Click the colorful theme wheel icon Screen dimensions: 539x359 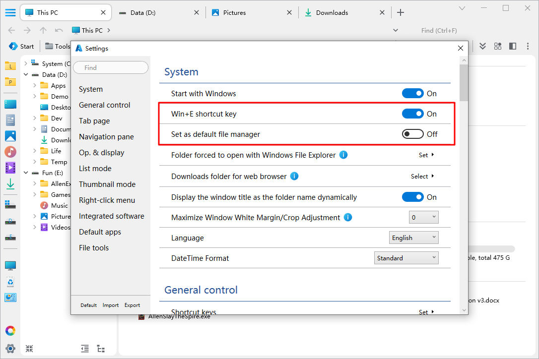point(10,331)
